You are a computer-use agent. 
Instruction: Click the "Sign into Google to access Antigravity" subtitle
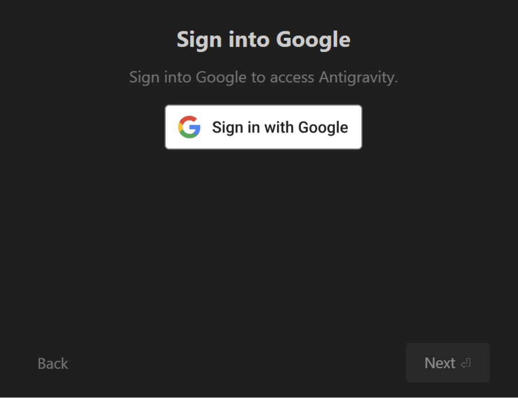[263, 78]
